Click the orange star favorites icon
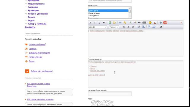 click(27, 71)
